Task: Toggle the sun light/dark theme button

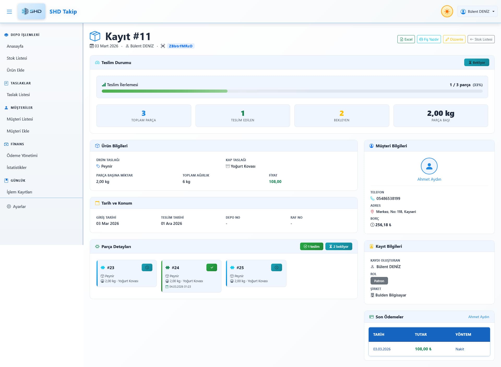Action: pyautogui.click(x=447, y=12)
